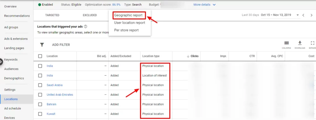Choose Per store report option
316x120 pixels.
(x=126, y=30)
